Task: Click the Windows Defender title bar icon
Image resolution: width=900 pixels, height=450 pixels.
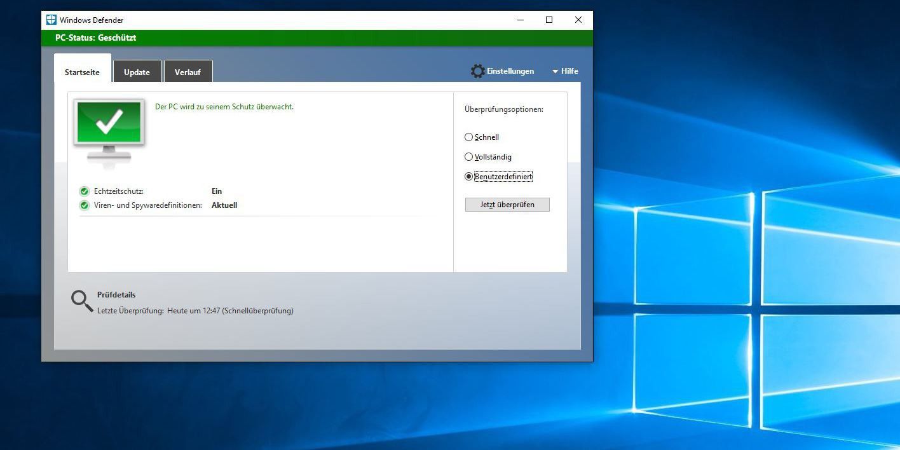Action: (51, 20)
